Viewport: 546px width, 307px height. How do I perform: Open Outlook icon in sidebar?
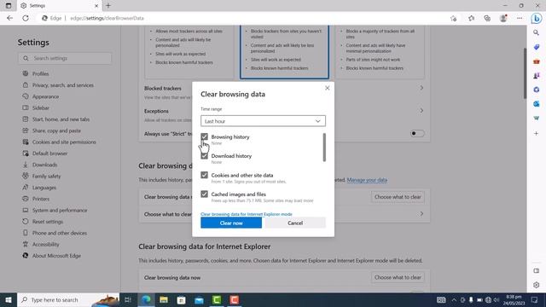537,104
